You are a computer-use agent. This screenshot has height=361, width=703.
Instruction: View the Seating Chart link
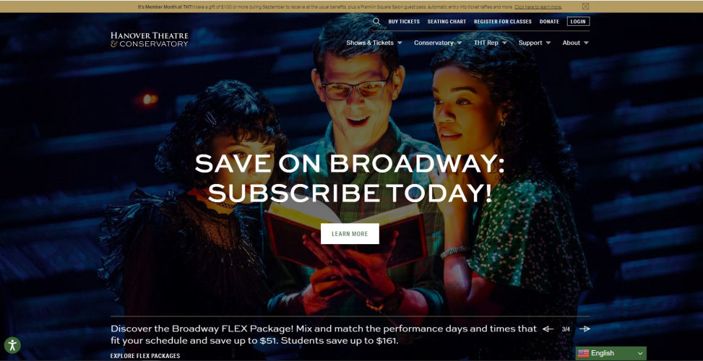click(447, 22)
